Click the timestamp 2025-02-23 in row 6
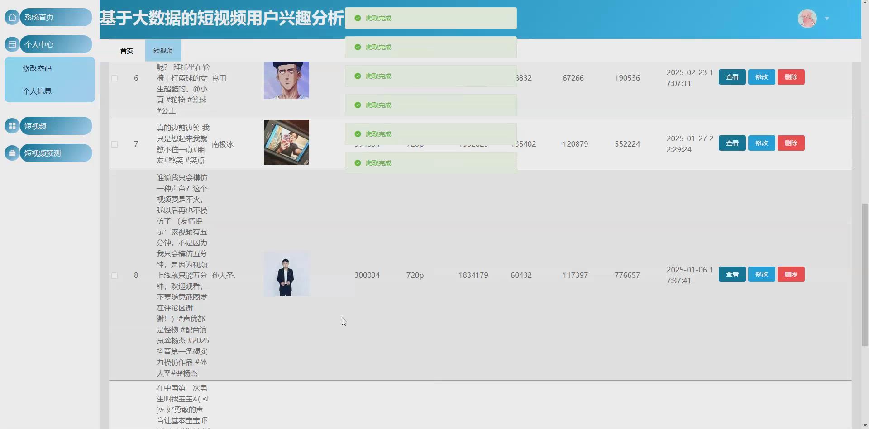 [690, 78]
